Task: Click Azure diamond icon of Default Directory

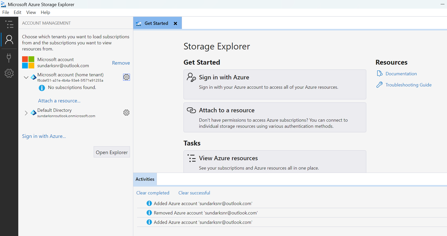Action: (x=34, y=113)
